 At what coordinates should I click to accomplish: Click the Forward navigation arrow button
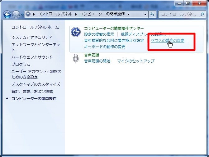click(16, 14)
